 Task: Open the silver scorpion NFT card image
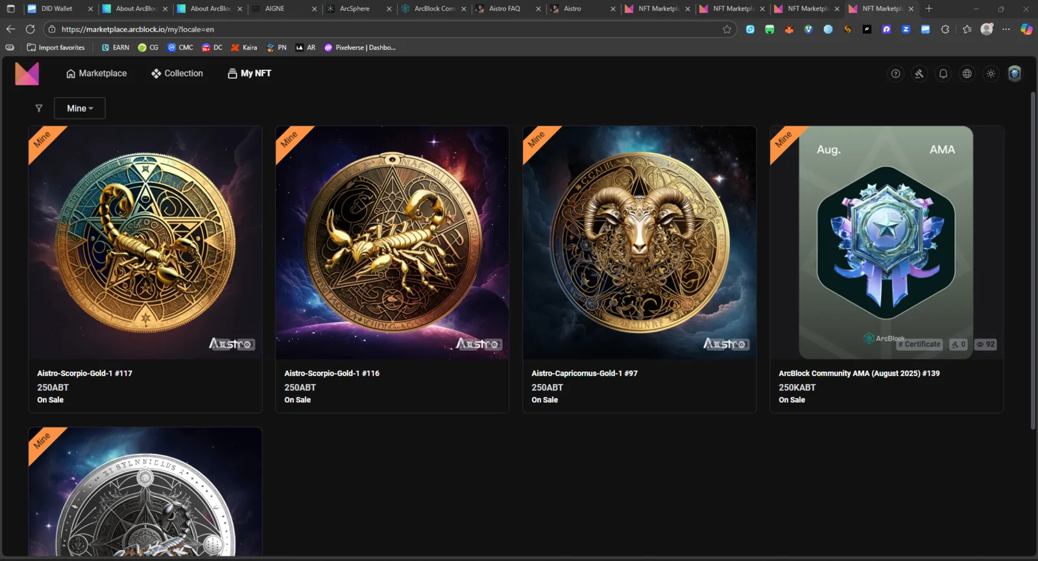pyautogui.click(x=145, y=492)
